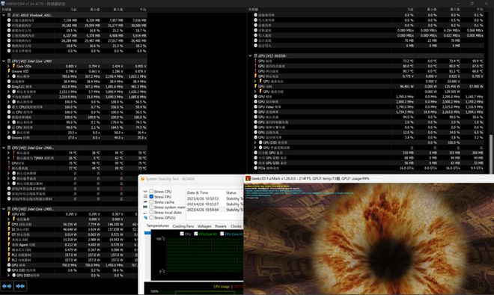Expand the GPU rail row with 20.680 V maximum
Viewport: 494px width, 295px height.
255,82
